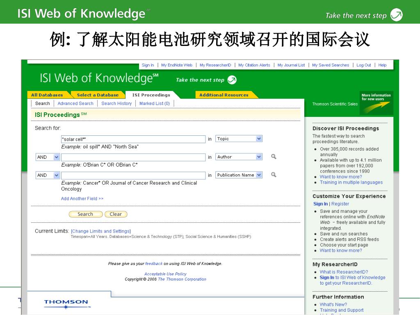Expand Add Another Field link
Viewport: 420px width, 315px height.
tap(82, 199)
